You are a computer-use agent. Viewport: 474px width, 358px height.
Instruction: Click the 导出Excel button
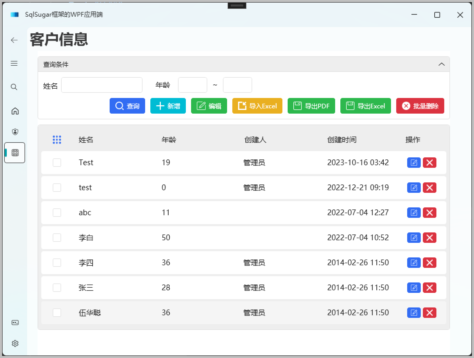coord(366,106)
